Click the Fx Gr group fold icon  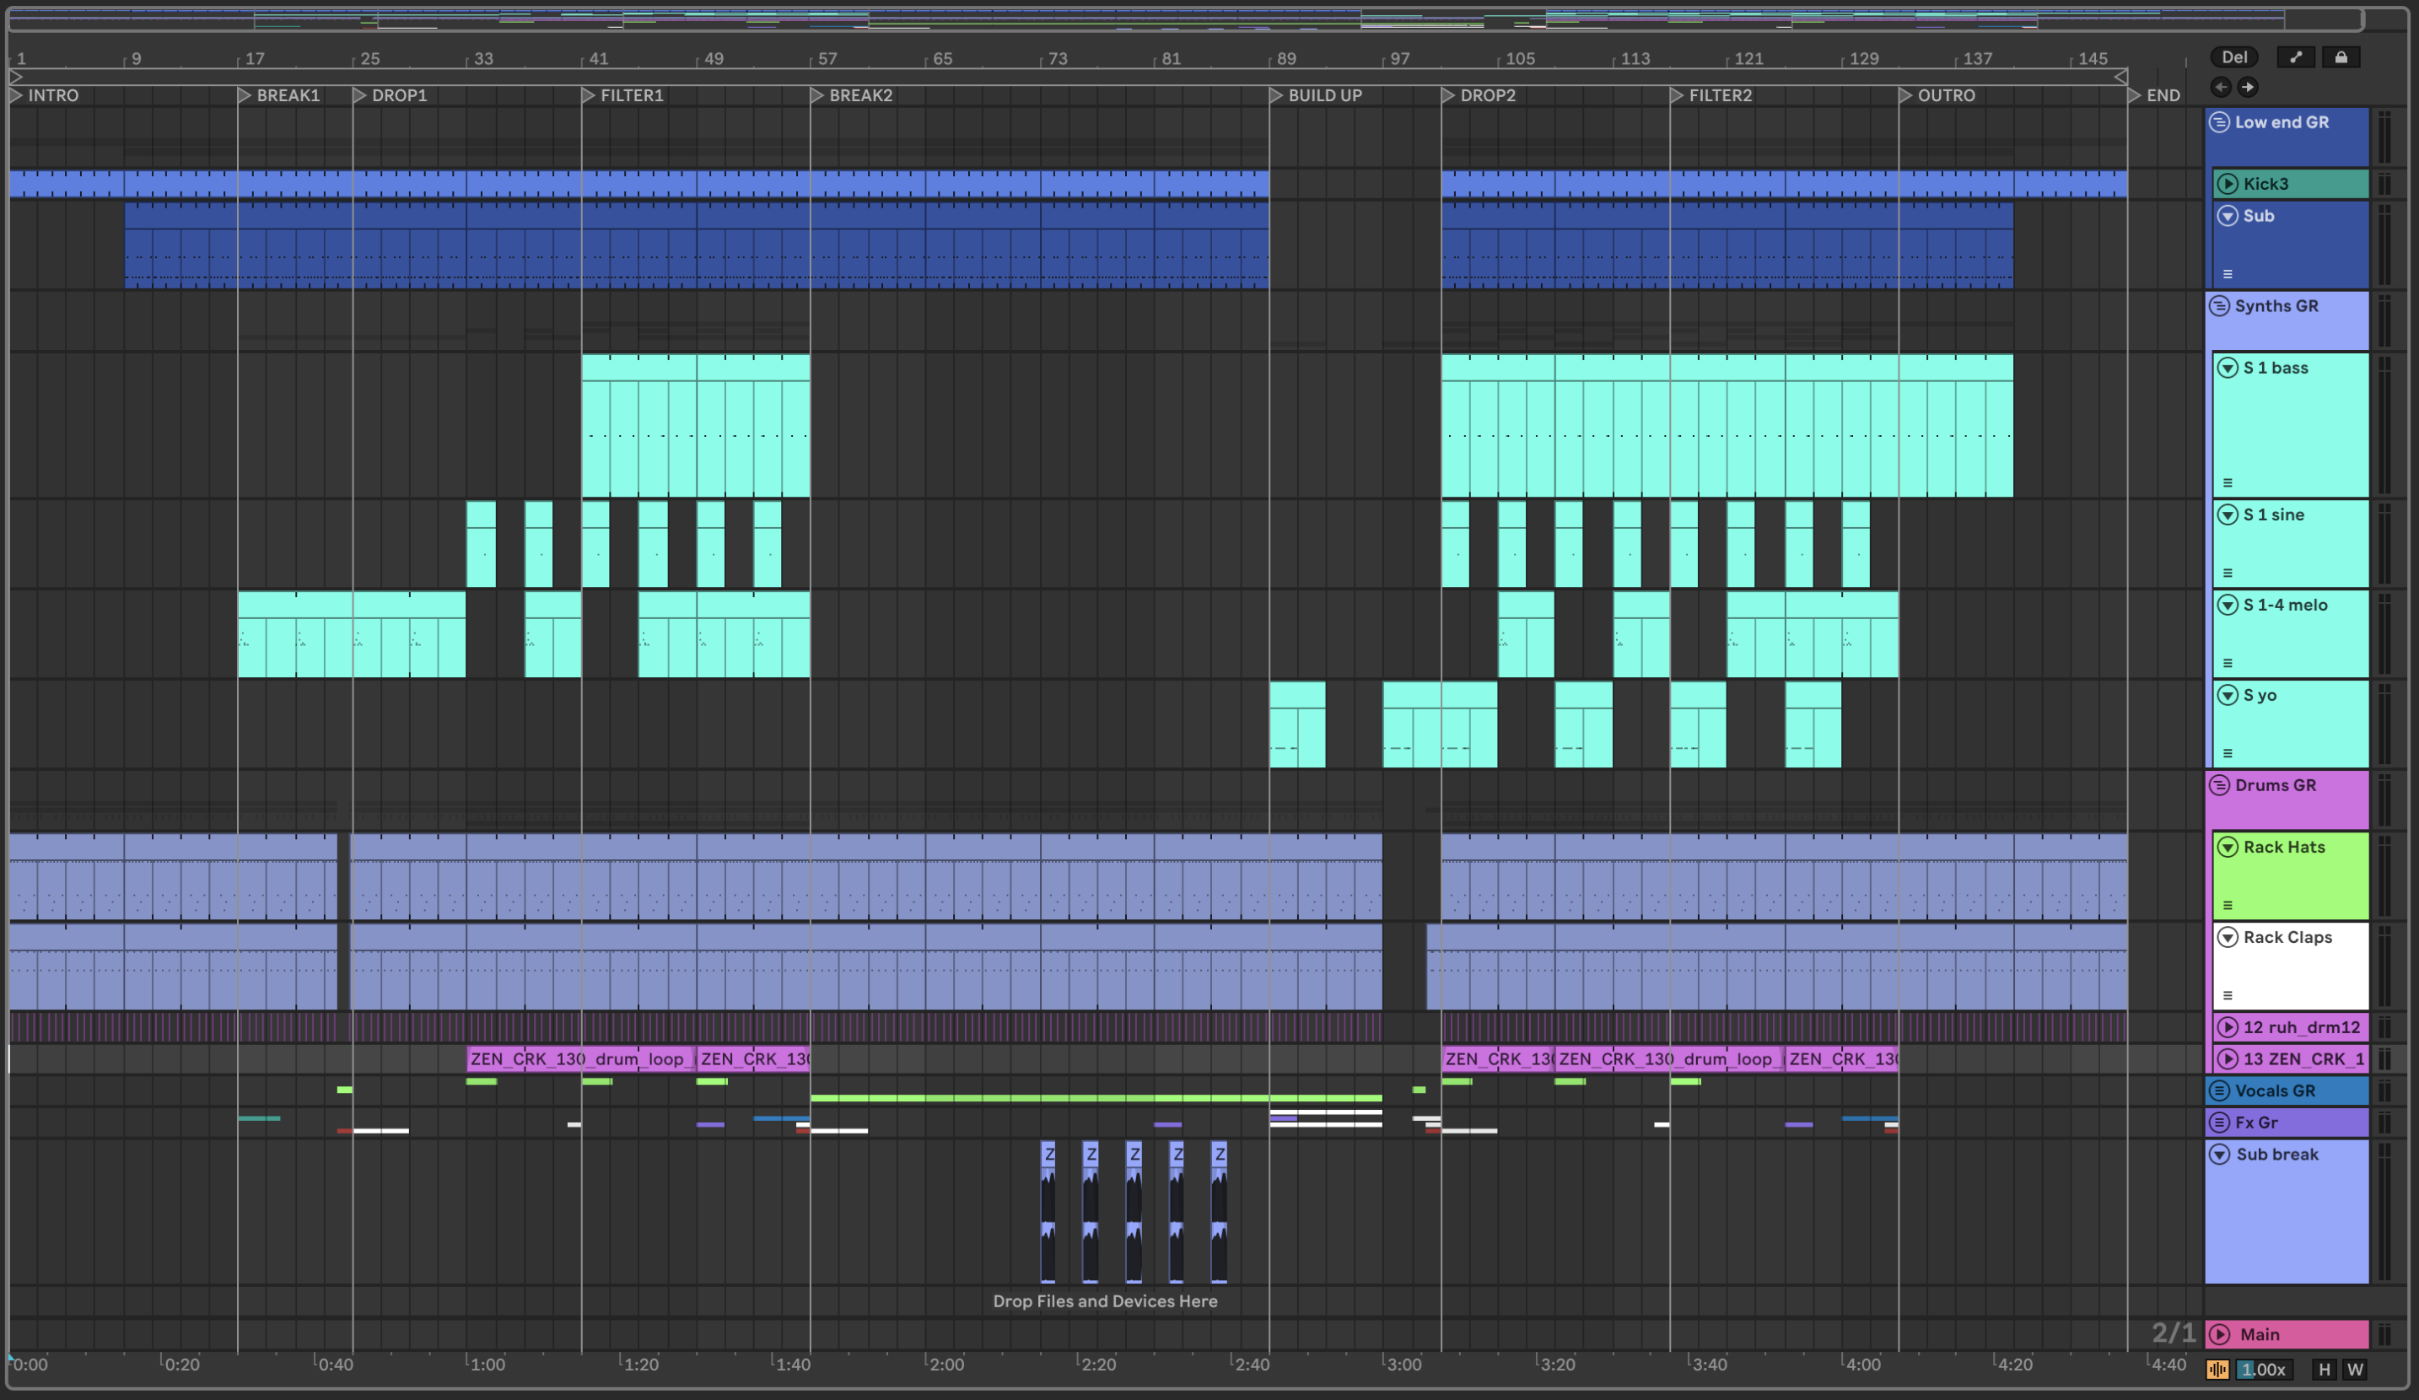click(x=2219, y=1122)
